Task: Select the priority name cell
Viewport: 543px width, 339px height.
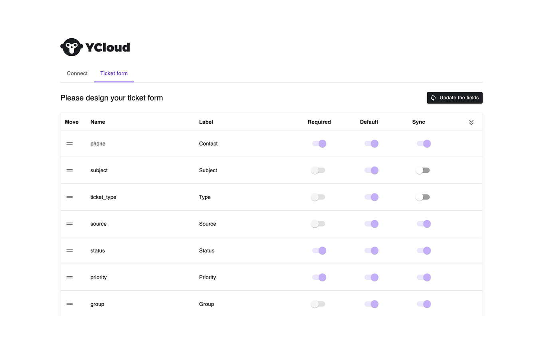Action: point(99,277)
